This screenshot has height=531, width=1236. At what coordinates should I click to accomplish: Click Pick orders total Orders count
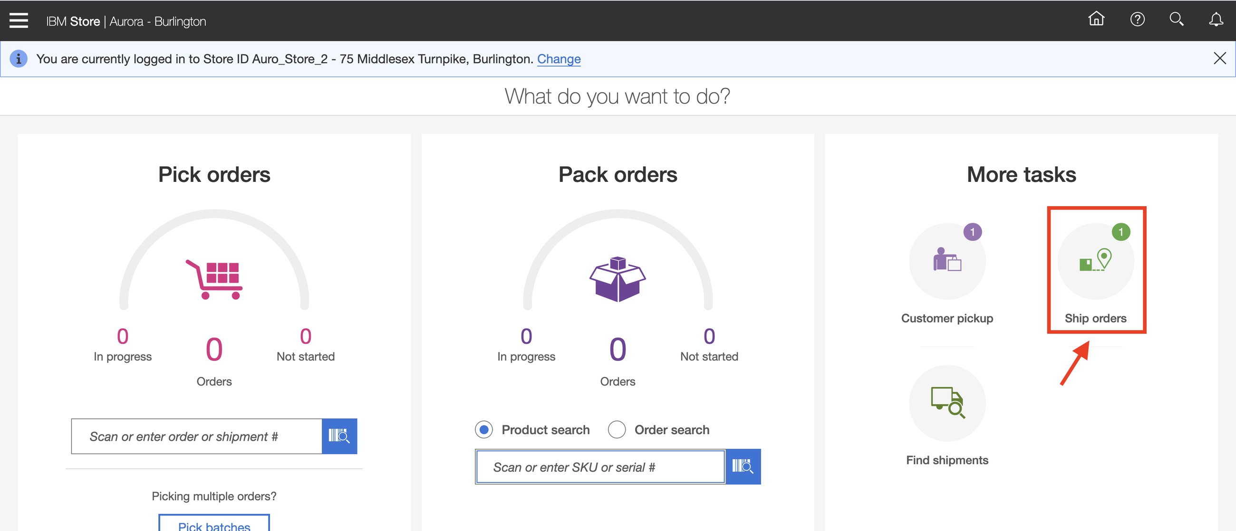(214, 350)
